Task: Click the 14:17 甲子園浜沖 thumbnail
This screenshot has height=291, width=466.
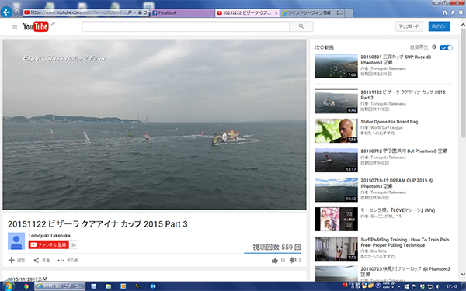Action: 336,161
